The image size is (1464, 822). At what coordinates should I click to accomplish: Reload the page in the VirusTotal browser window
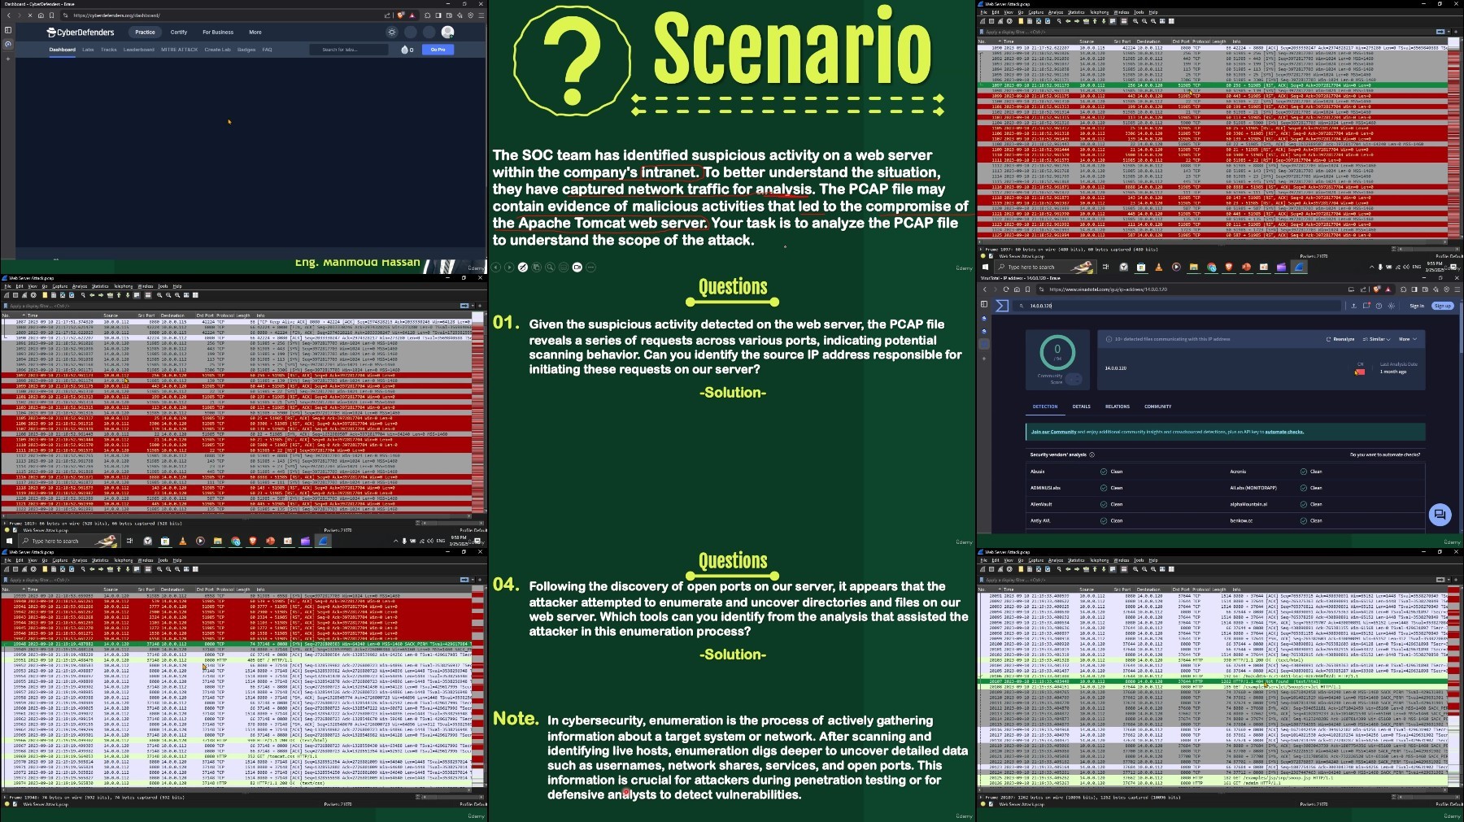(x=1006, y=289)
